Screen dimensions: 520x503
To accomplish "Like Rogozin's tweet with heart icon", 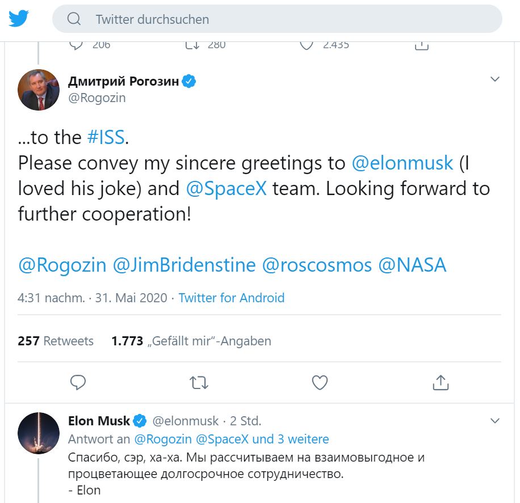I will click(320, 382).
